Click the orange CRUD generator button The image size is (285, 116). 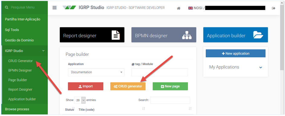128,86
